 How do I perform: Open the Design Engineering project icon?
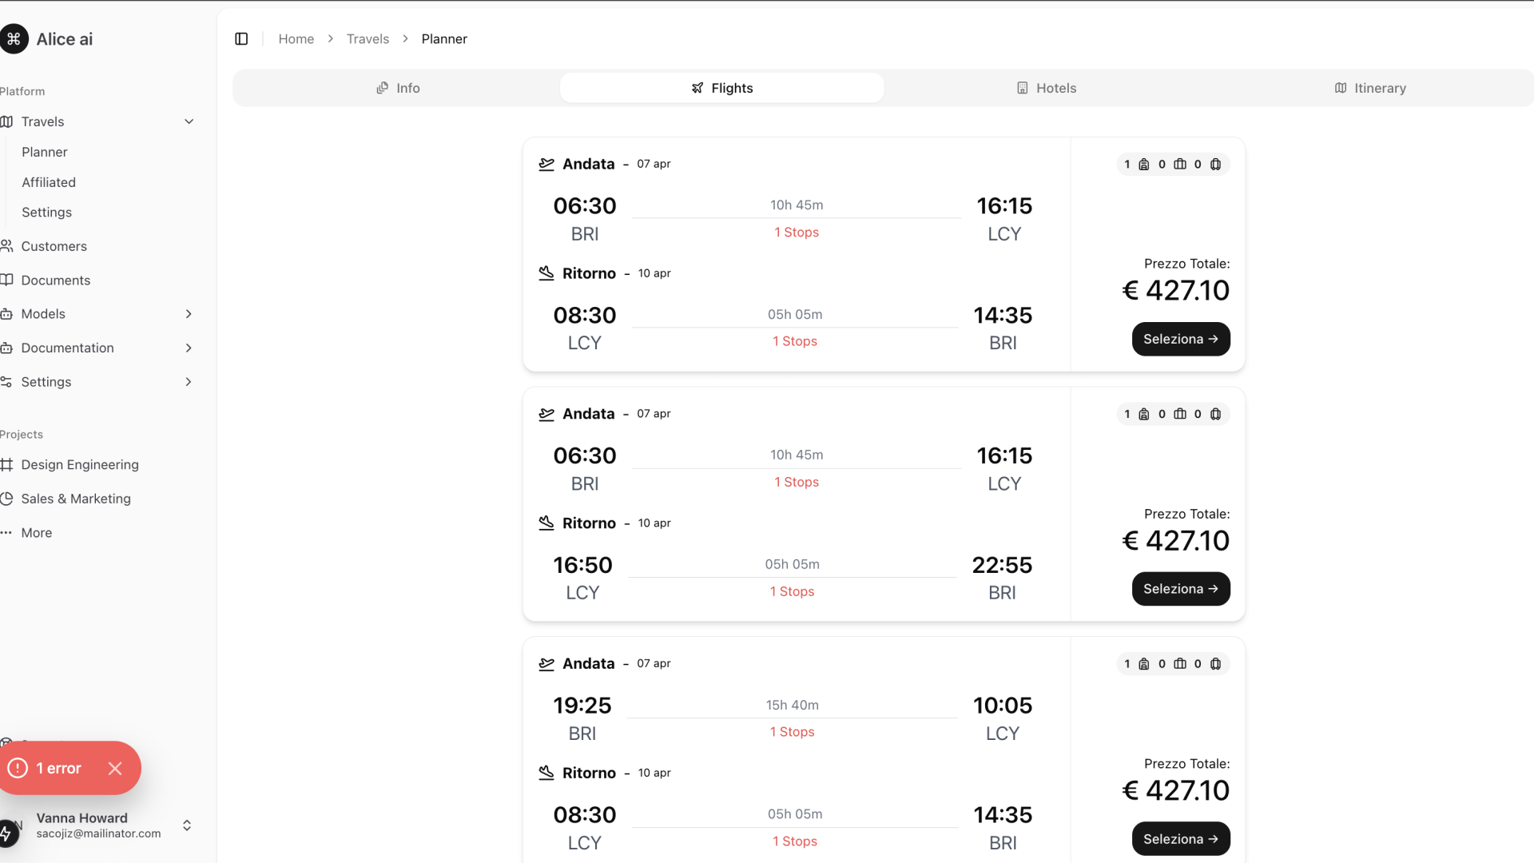6,465
